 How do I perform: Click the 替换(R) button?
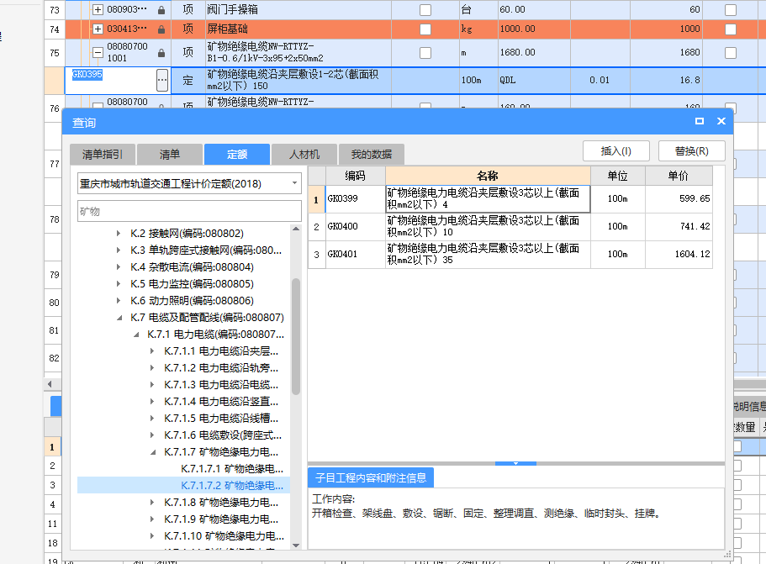point(692,151)
